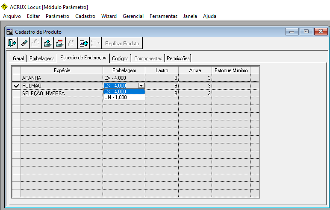
Task: Choose UN - 1,000 in dropdown list
Action: [124, 97]
